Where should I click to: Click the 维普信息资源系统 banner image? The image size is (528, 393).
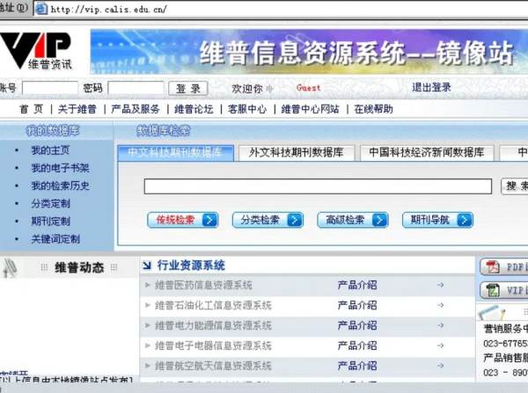point(309,52)
